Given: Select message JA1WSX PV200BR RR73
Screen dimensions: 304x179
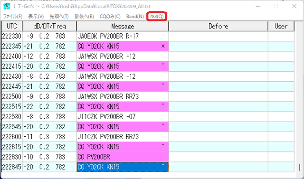Looking at the screenshot, I should [123, 96].
